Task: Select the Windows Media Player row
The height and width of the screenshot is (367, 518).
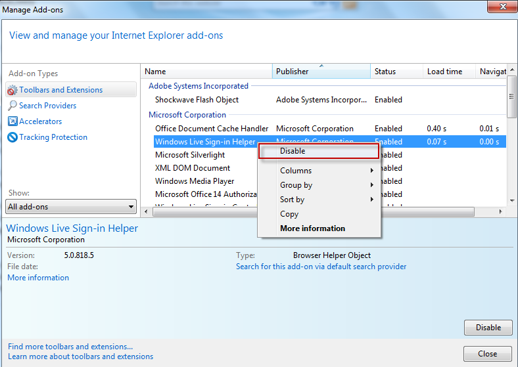Action: pos(206,181)
